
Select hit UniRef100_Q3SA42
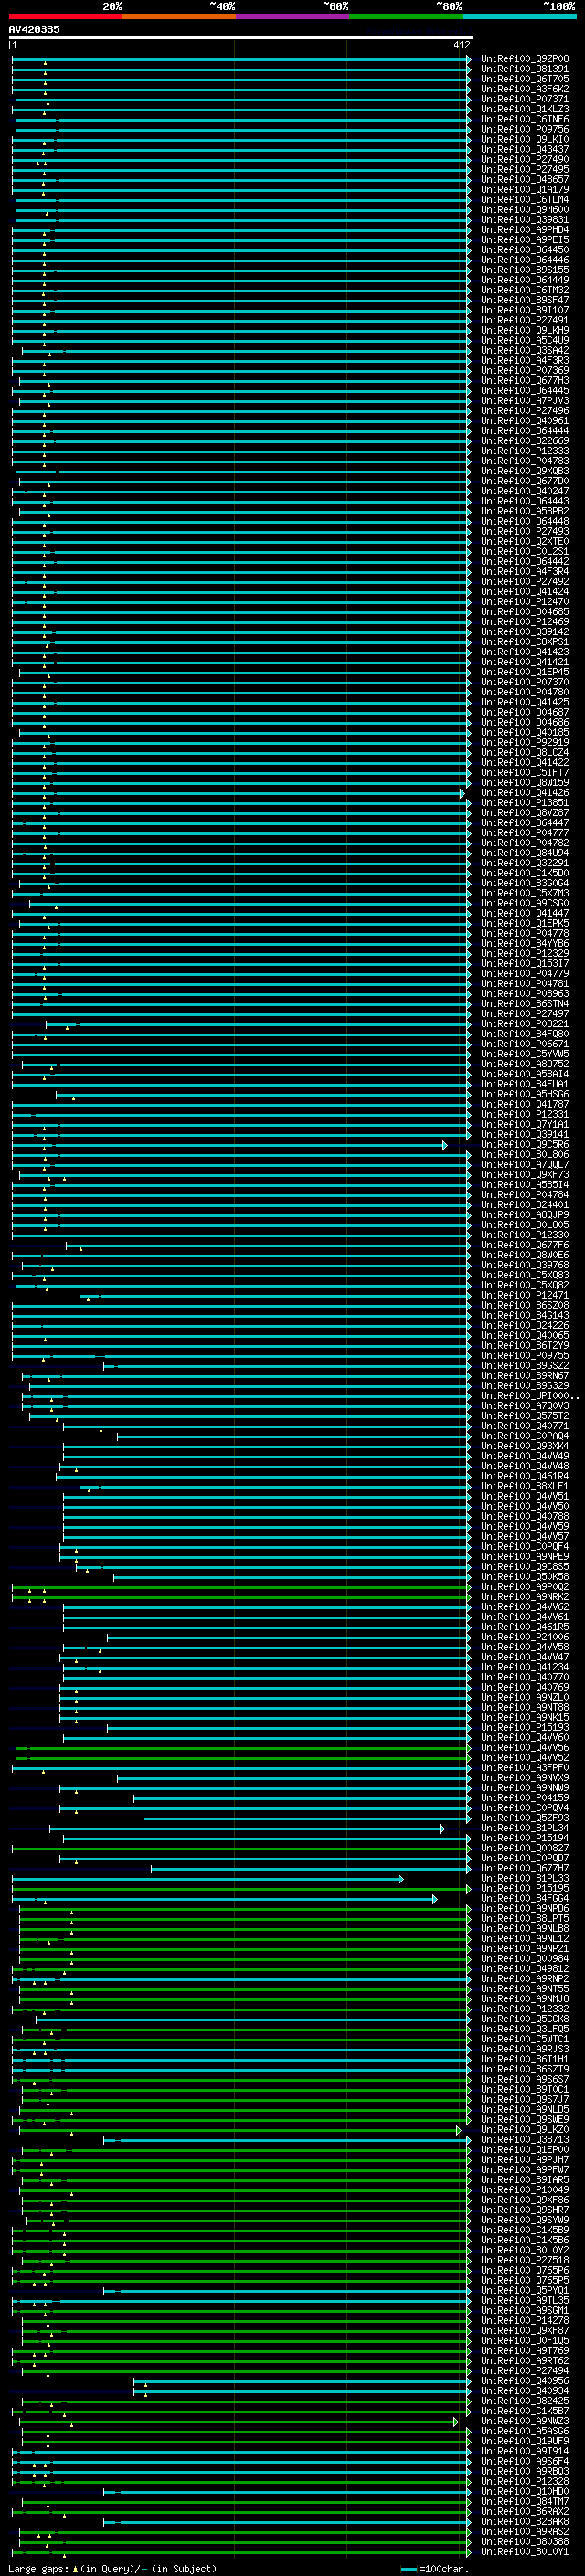coord(525,350)
